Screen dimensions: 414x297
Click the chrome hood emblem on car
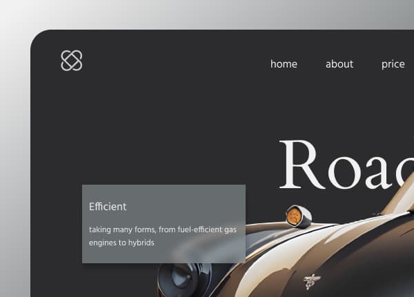(x=312, y=280)
